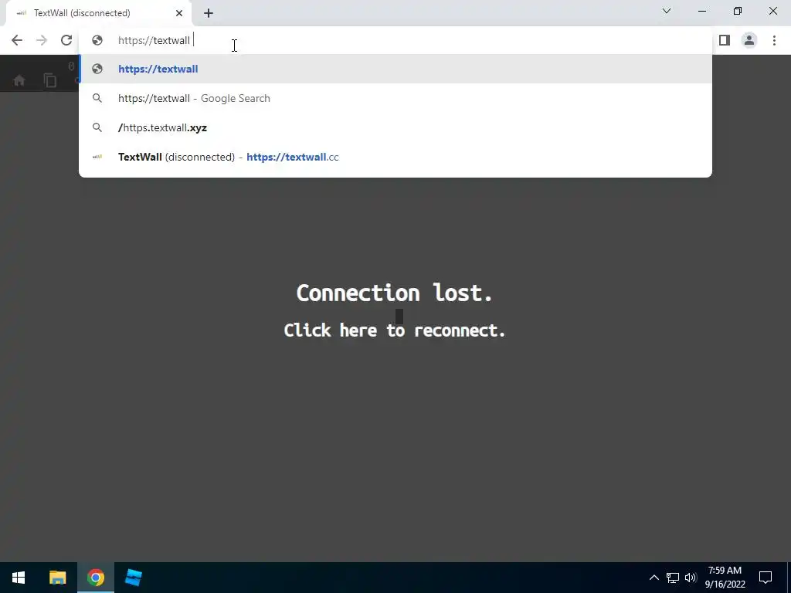Click the Chrome taskbar icon

click(x=96, y=578)
